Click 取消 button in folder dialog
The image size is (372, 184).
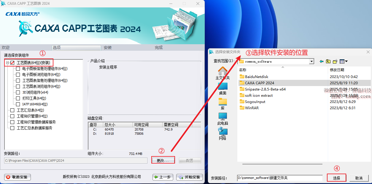coord(359,178)
